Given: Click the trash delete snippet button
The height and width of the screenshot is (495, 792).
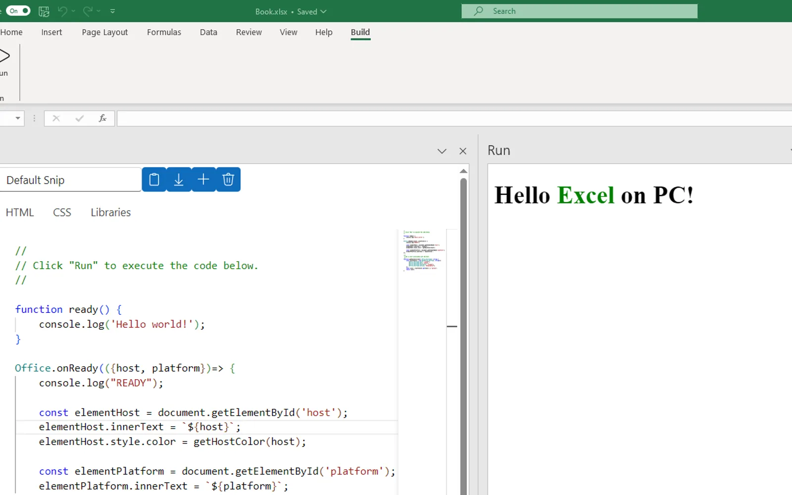Looking at the screenshot, I should tap(228, 179).
